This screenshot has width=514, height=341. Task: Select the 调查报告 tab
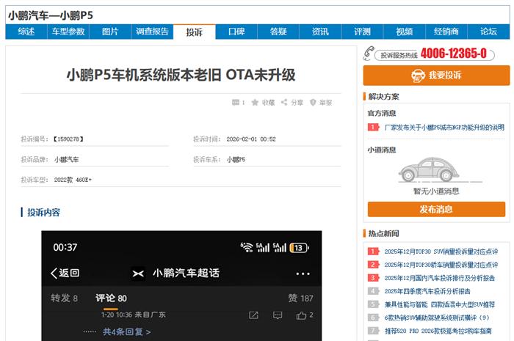point(152,32)
